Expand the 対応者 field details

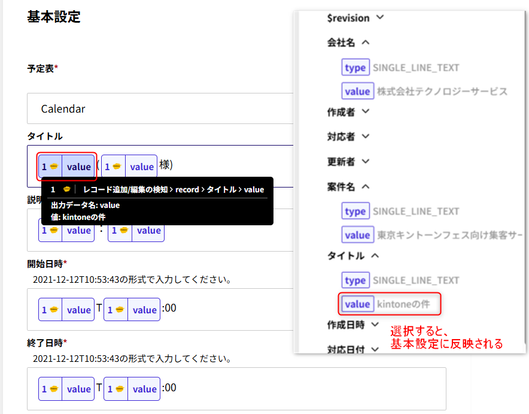[x=365, y=137]
